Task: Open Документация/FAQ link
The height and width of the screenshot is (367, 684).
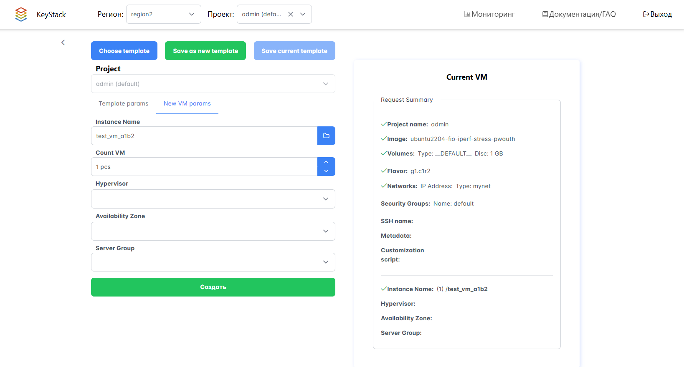Action: tap(579, 14)
